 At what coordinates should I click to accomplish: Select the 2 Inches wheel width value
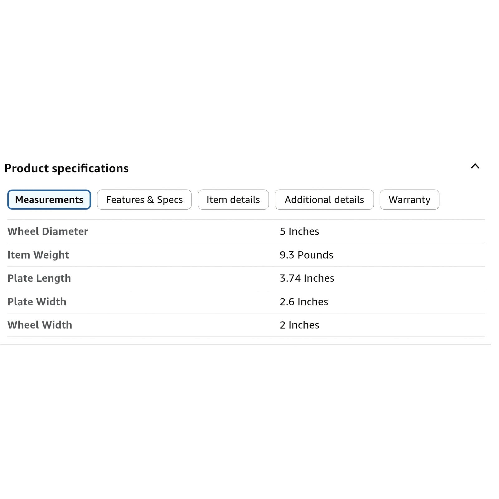299,325
